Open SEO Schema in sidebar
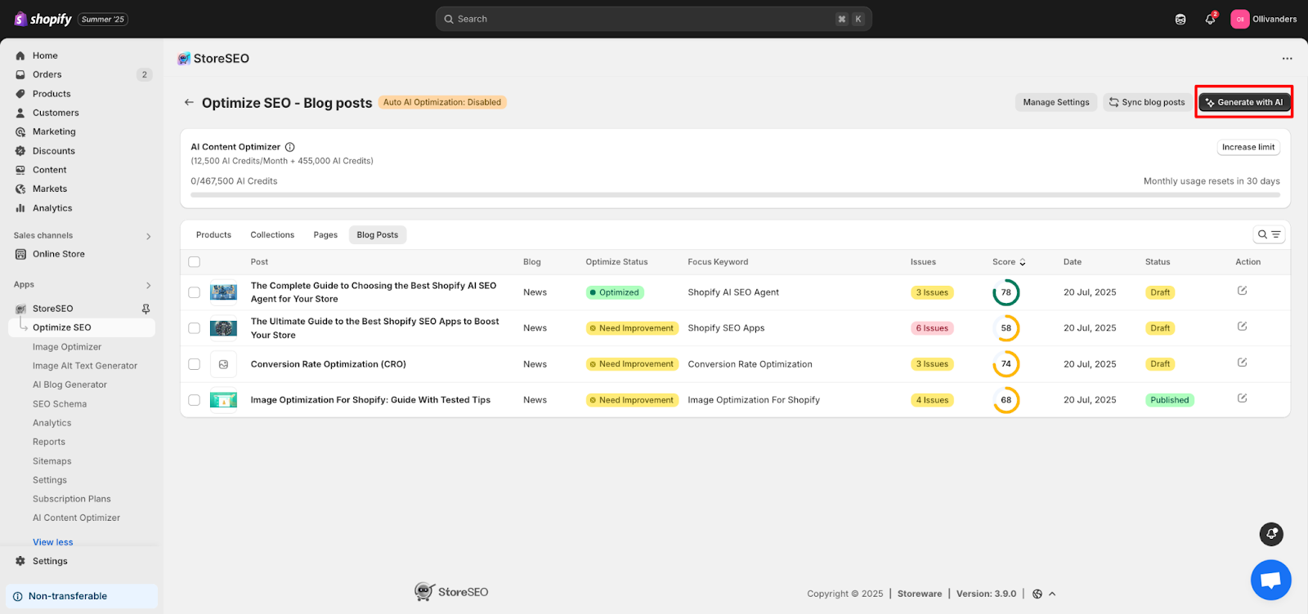 pyautogui.click(x=60, y=404)
